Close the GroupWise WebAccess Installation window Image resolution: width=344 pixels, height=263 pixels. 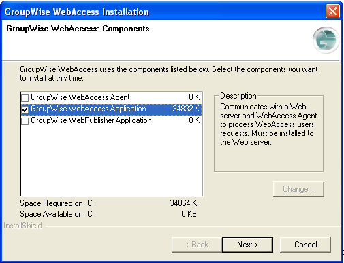click(x=332, y=12)
